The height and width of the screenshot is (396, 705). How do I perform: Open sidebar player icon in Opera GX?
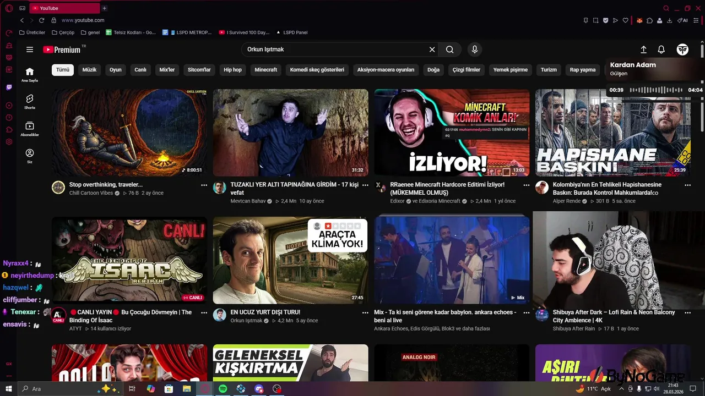point(9,105)
